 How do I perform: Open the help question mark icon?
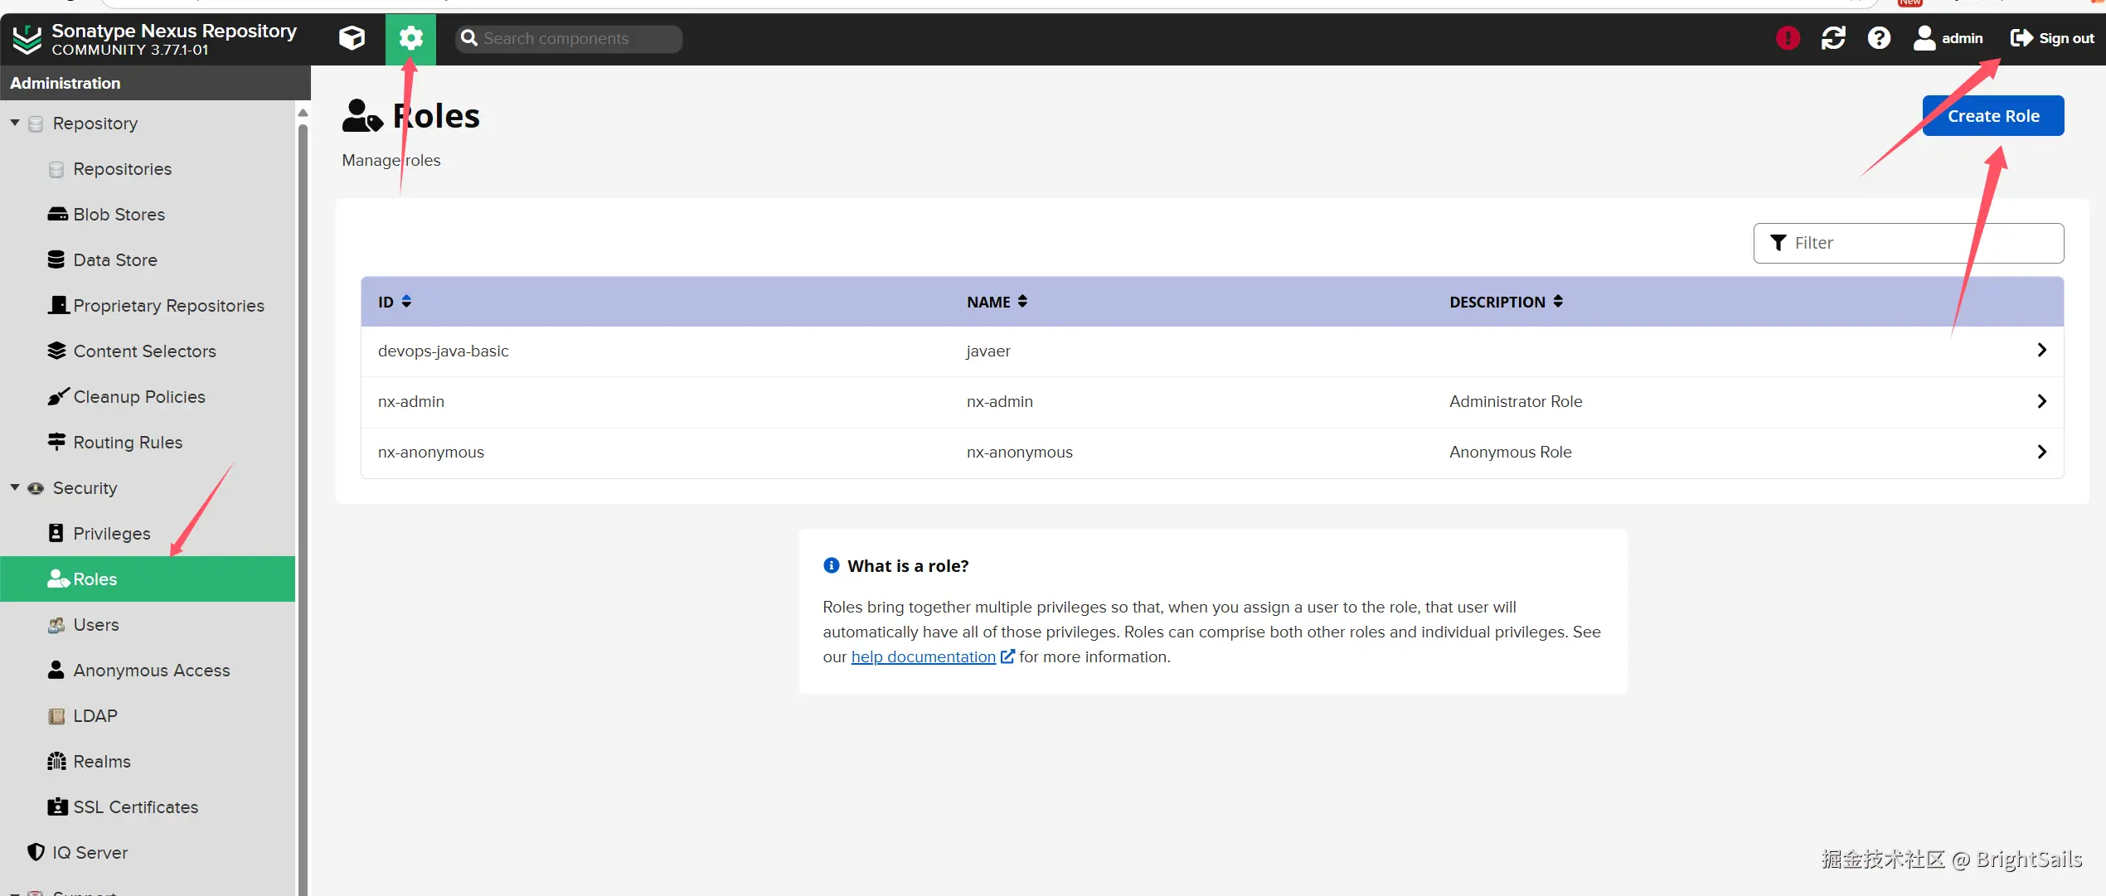[x=1879, y=38]
